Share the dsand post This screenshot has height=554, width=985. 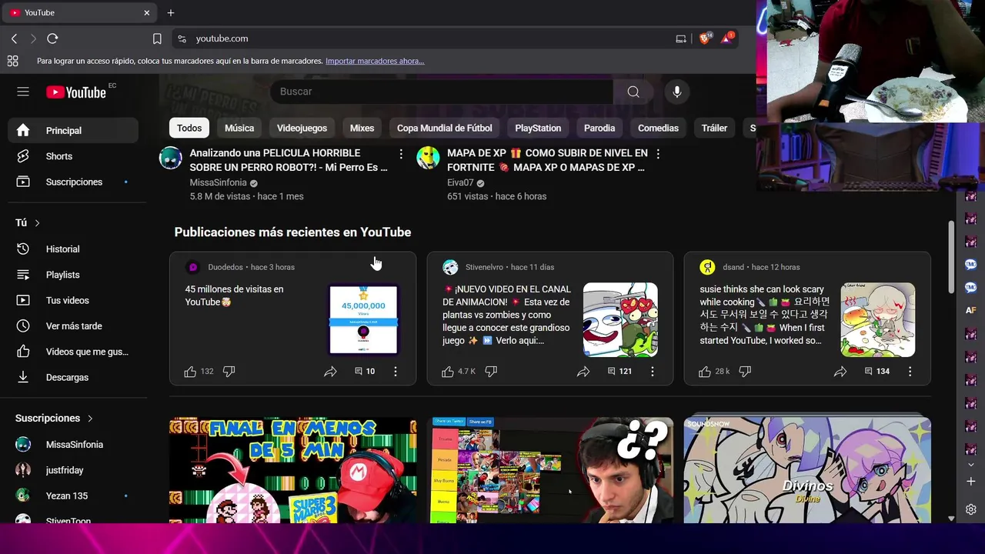[840, 371]
